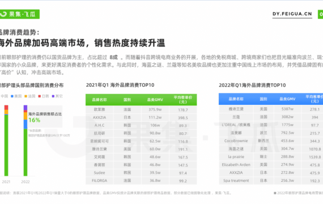
Task: Click the CocoBrownie brand cell
Action: (236, 141)
